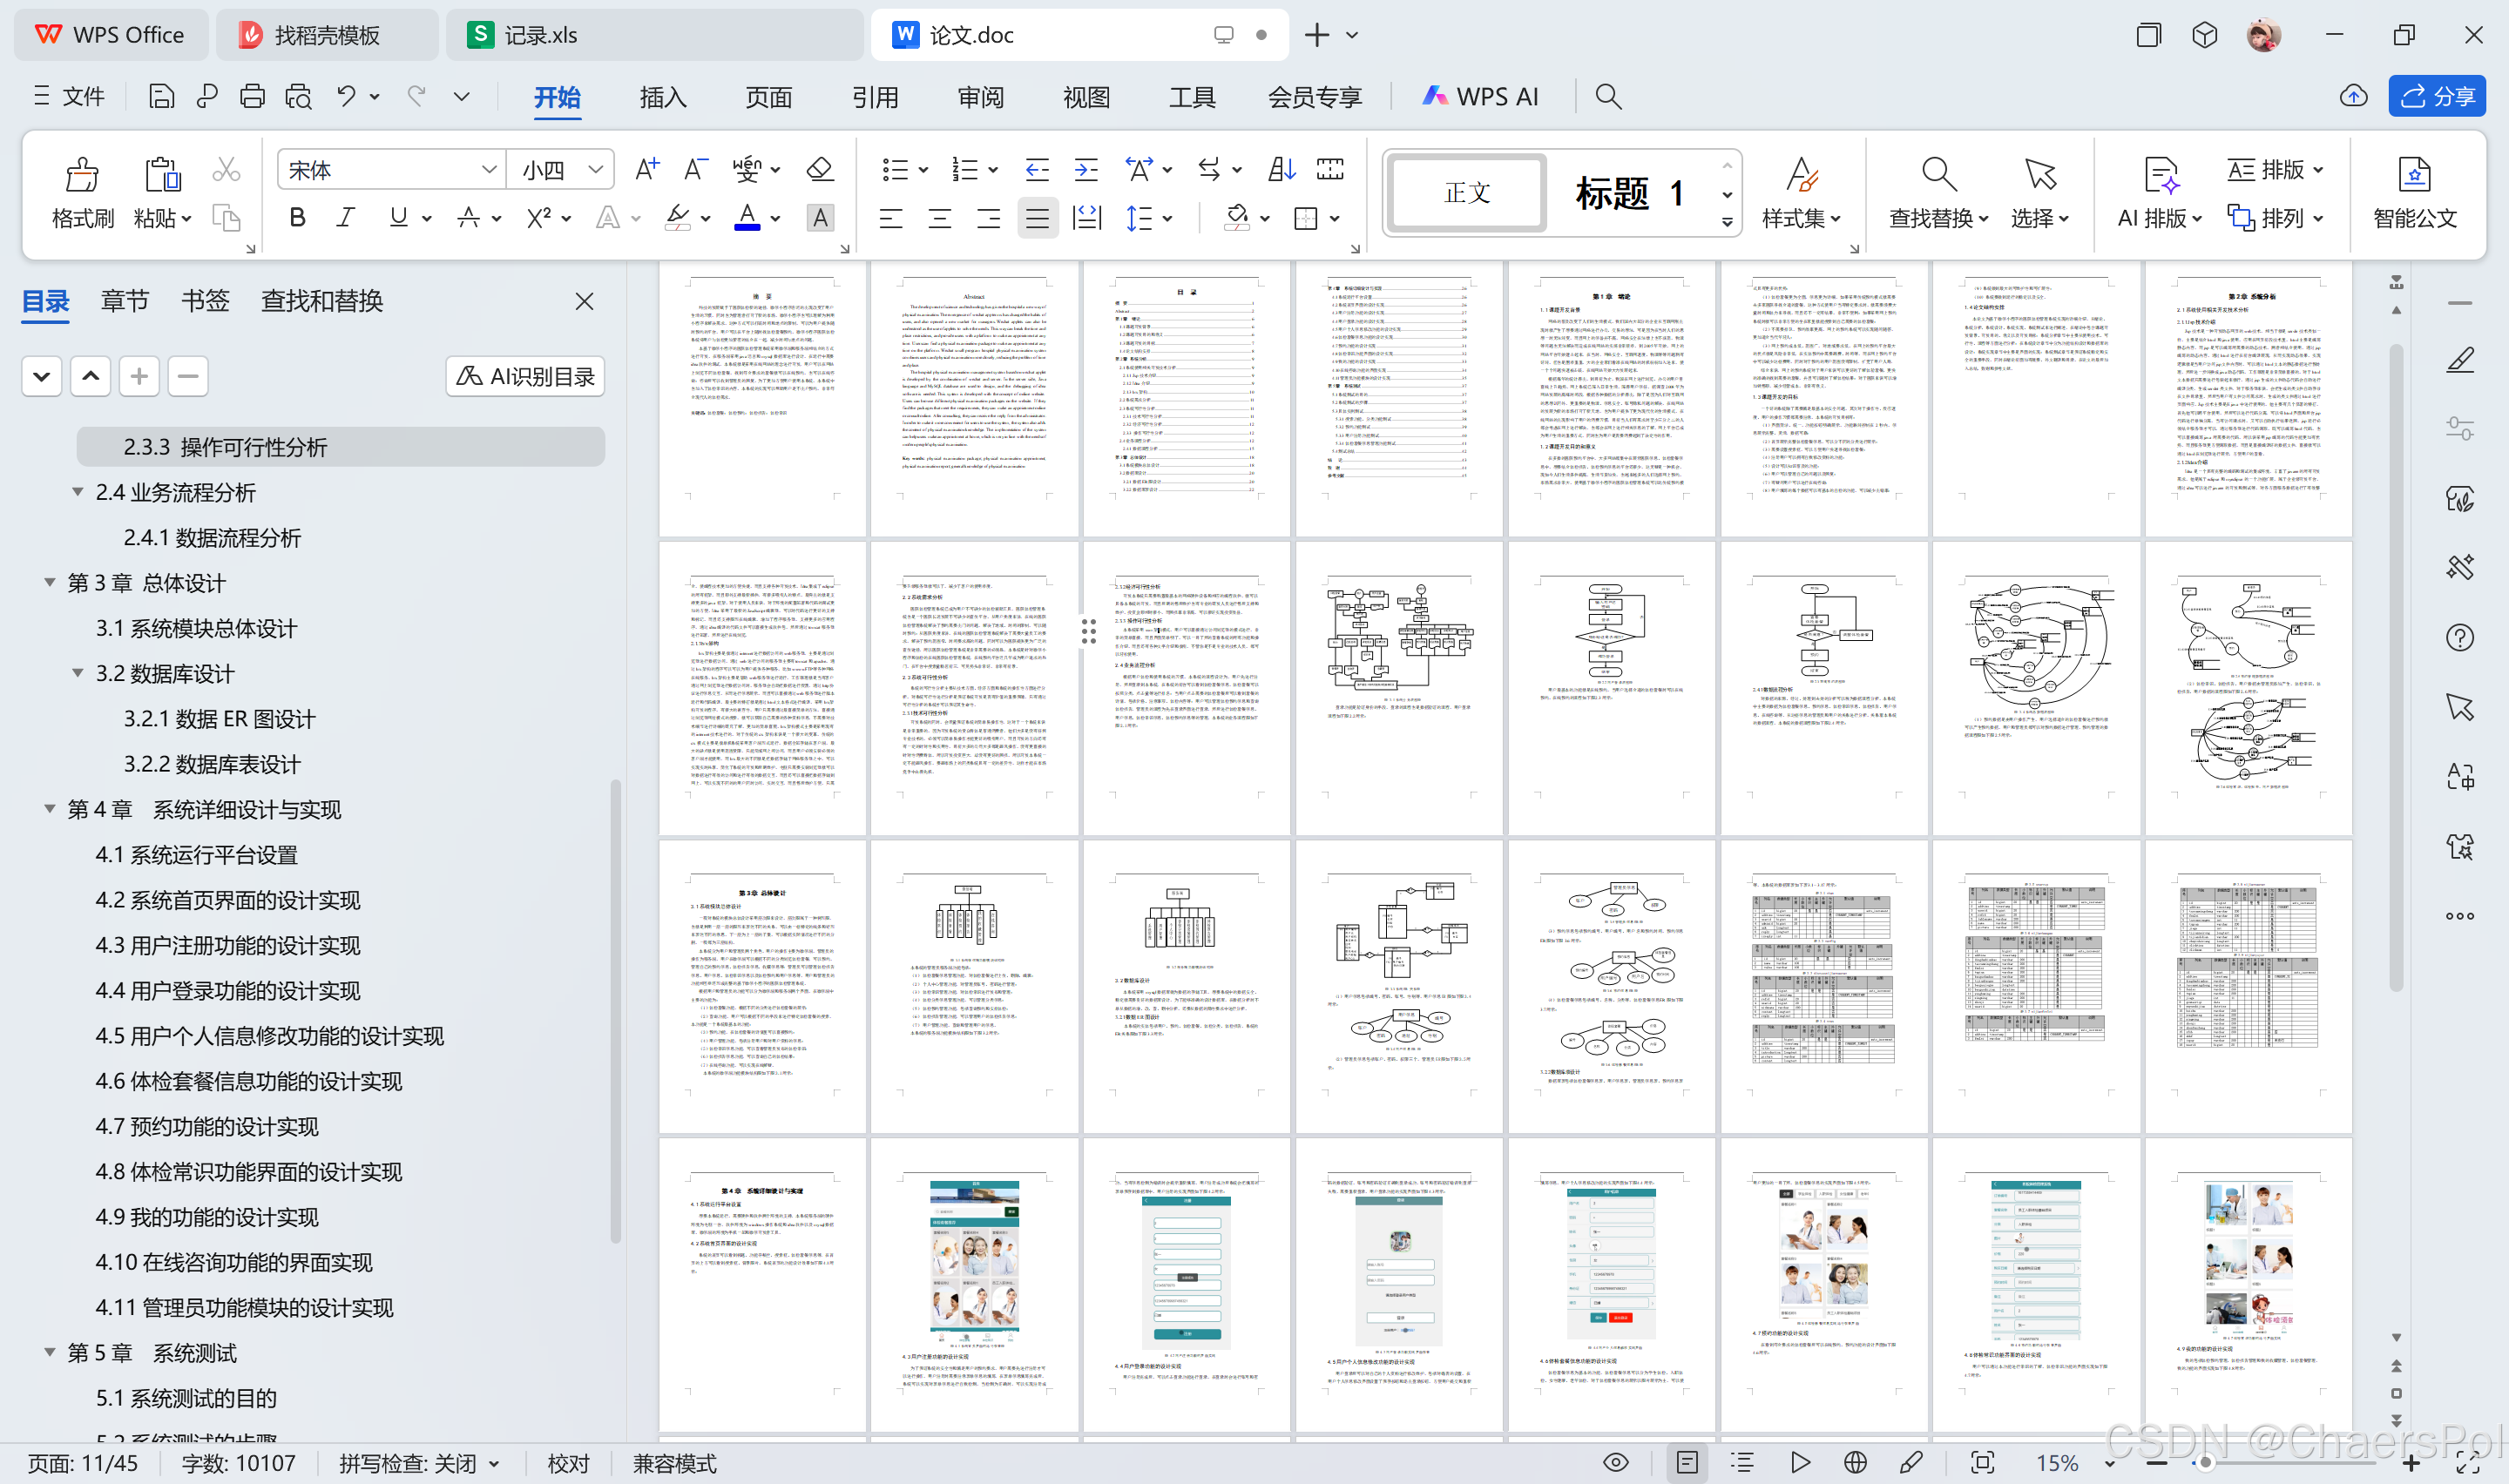Screen dimensions: 2509x1484
Task: Toggle justified paragraph alignment
Action: [1038, 218]
